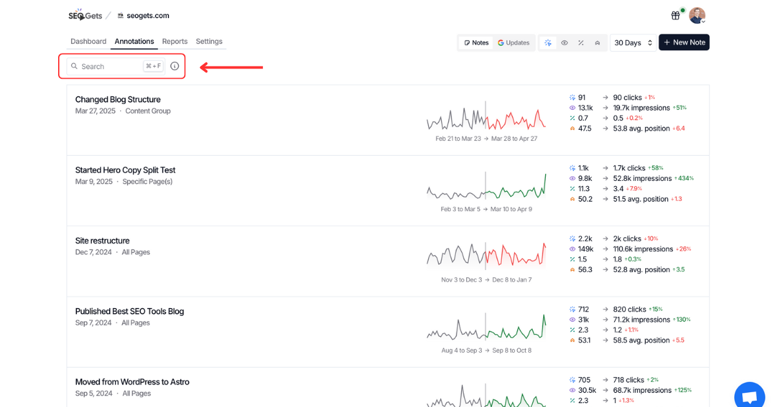Open the chat support bubble
775x407 pixels.
(x=749, y=396)
